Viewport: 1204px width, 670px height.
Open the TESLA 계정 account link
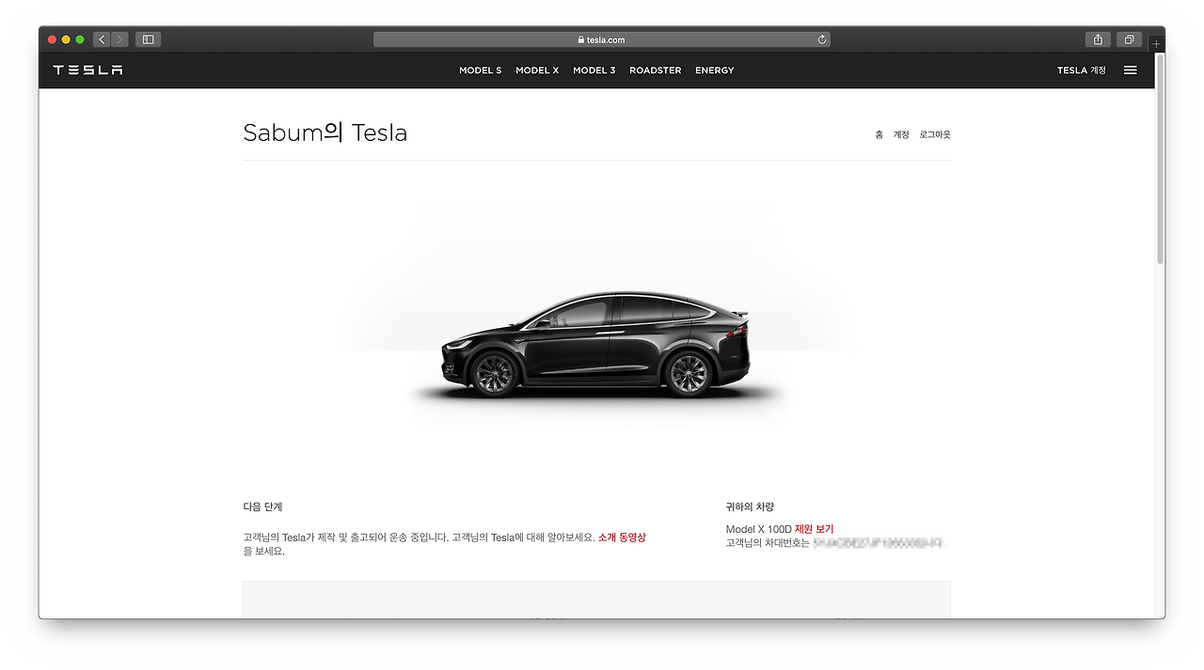tap(1082, 70)
